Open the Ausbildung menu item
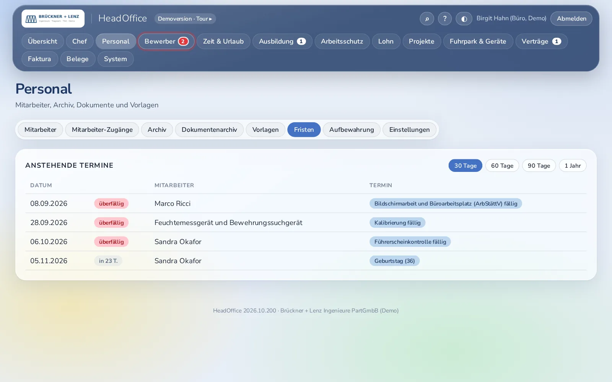The height and width of the screenshot is (382, 612). (282, 41)
